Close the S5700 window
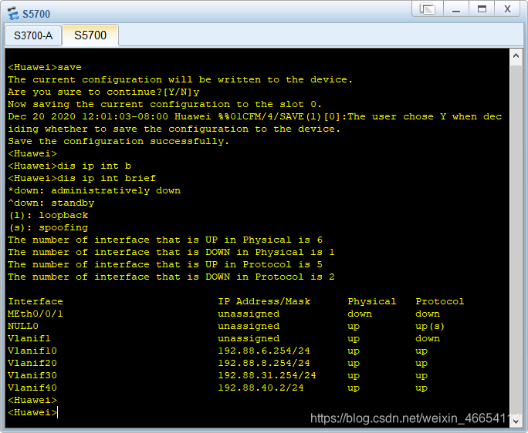Image resolution: width=528 pixels, height=433 pixels. click(507, 8)
